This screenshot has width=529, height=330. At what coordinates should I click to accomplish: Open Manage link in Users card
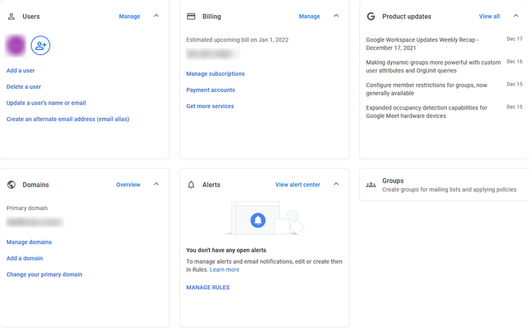click(130, 16)
